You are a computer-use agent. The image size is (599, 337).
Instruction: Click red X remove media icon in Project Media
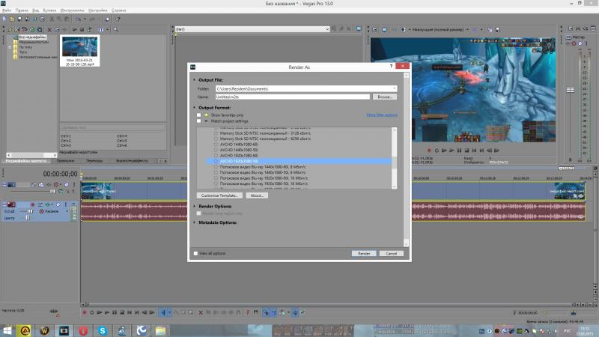[x=49, y=29]
